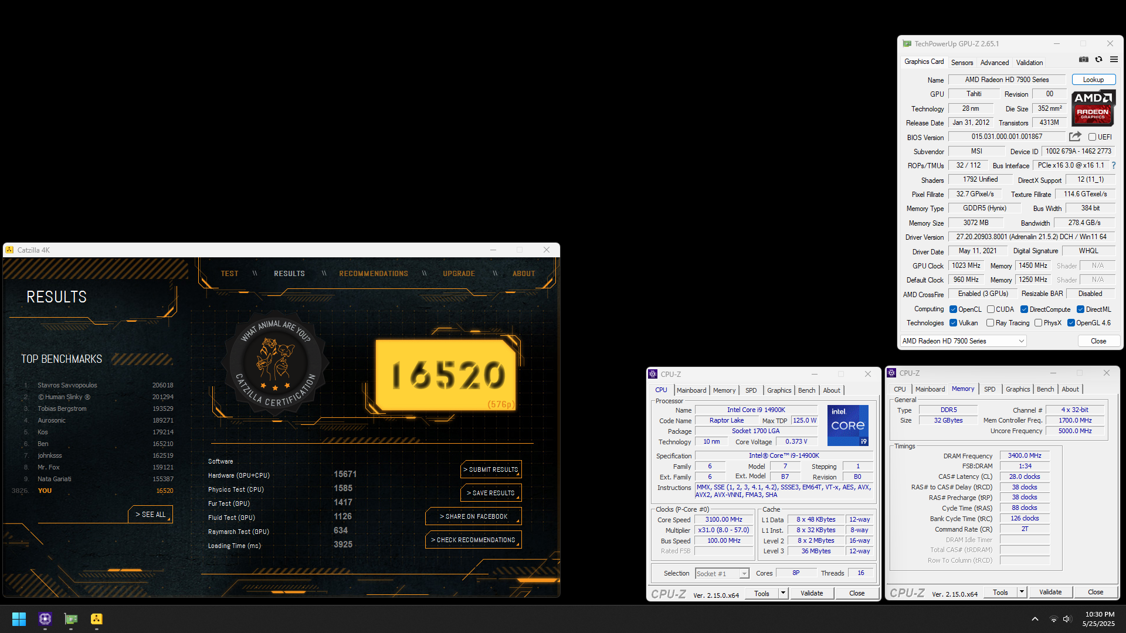Toggle DirectML checkbox
This screenshot has height=633, width=1126.
coord(1080,309)
